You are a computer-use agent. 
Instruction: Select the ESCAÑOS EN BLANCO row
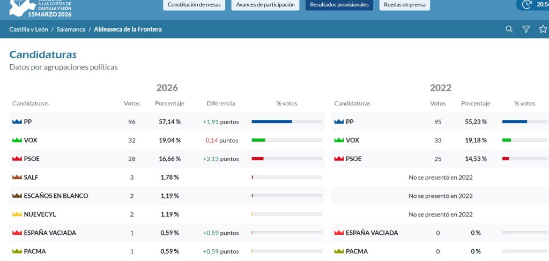[x=167, y=196]
